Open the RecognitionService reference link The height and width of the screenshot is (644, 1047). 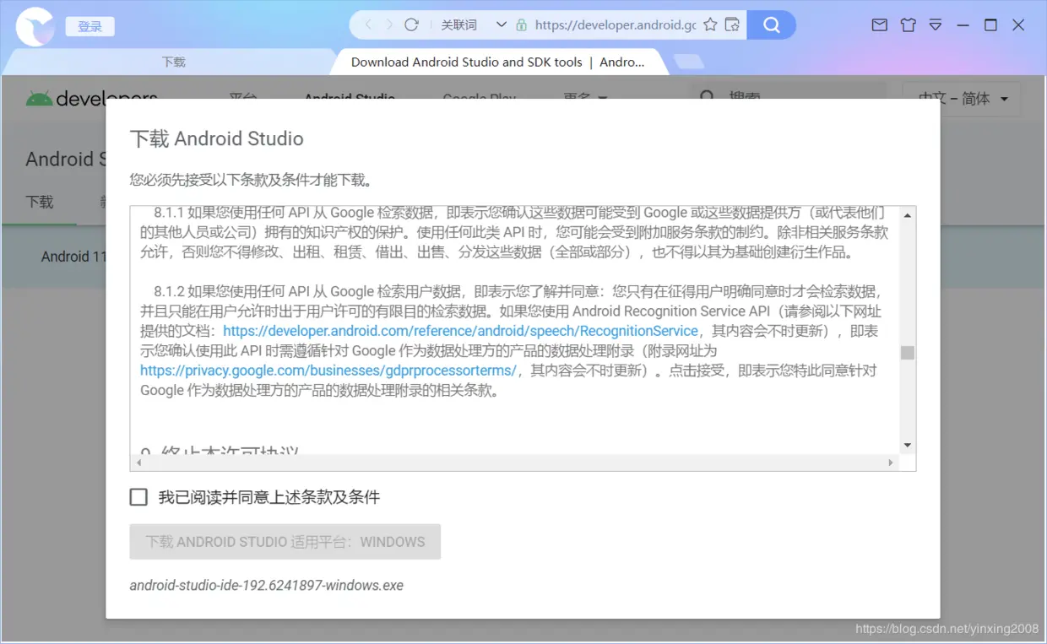tap(461, 331)
